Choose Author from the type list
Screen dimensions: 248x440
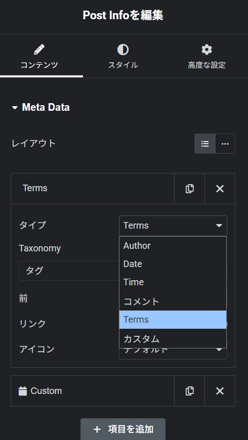(x=173, y=246)
